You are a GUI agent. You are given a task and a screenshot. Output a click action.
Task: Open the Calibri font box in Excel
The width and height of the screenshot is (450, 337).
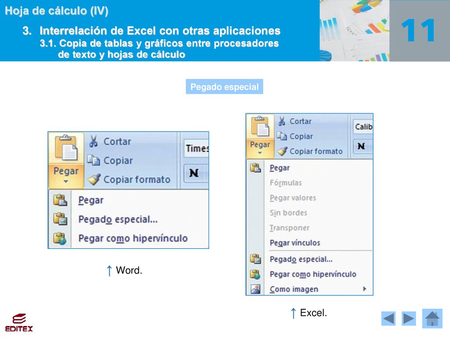(x=363, y=126)
